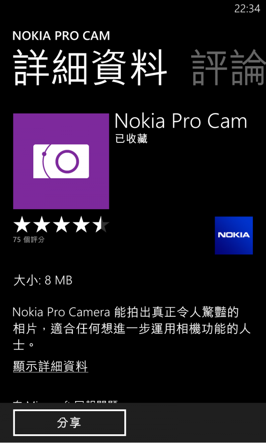
Task: Click the third rating star
Action: [x=62, y=226]
